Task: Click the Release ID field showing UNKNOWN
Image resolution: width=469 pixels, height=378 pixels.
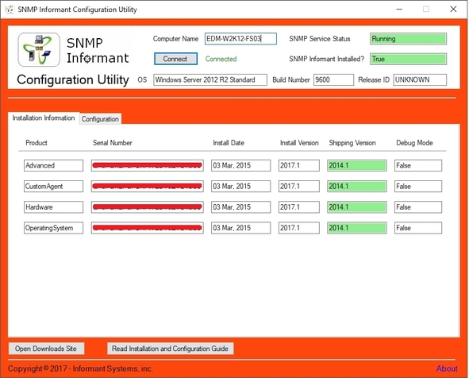Action: pos(420,80)
